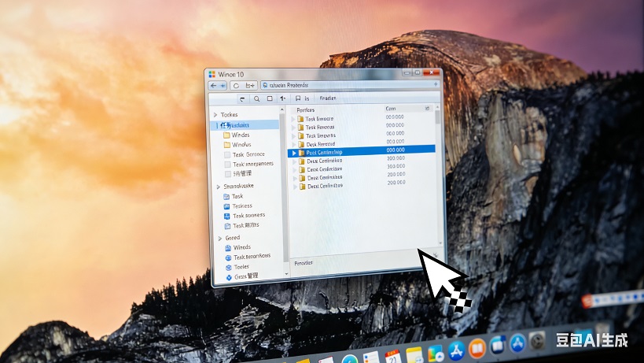Screen dimensions: 644x363
Task: Click the bookmark icon in second toolbar
Action: click(297, 99)
